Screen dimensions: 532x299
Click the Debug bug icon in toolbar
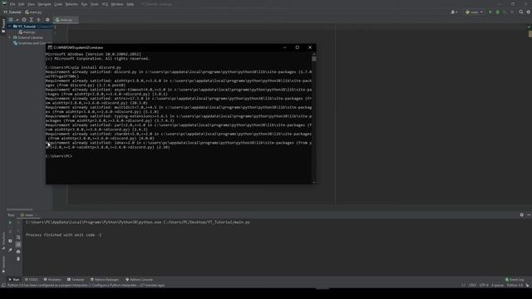tap(497, 12)
